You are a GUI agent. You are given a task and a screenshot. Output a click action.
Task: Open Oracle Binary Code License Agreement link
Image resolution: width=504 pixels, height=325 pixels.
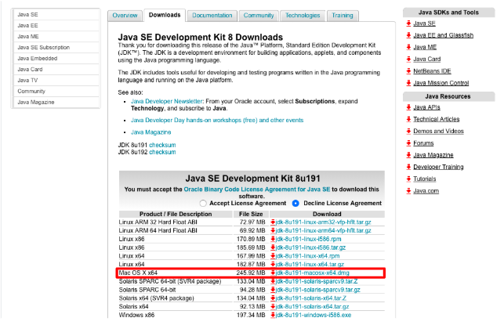pyautogui.click(x=257, y=190)
